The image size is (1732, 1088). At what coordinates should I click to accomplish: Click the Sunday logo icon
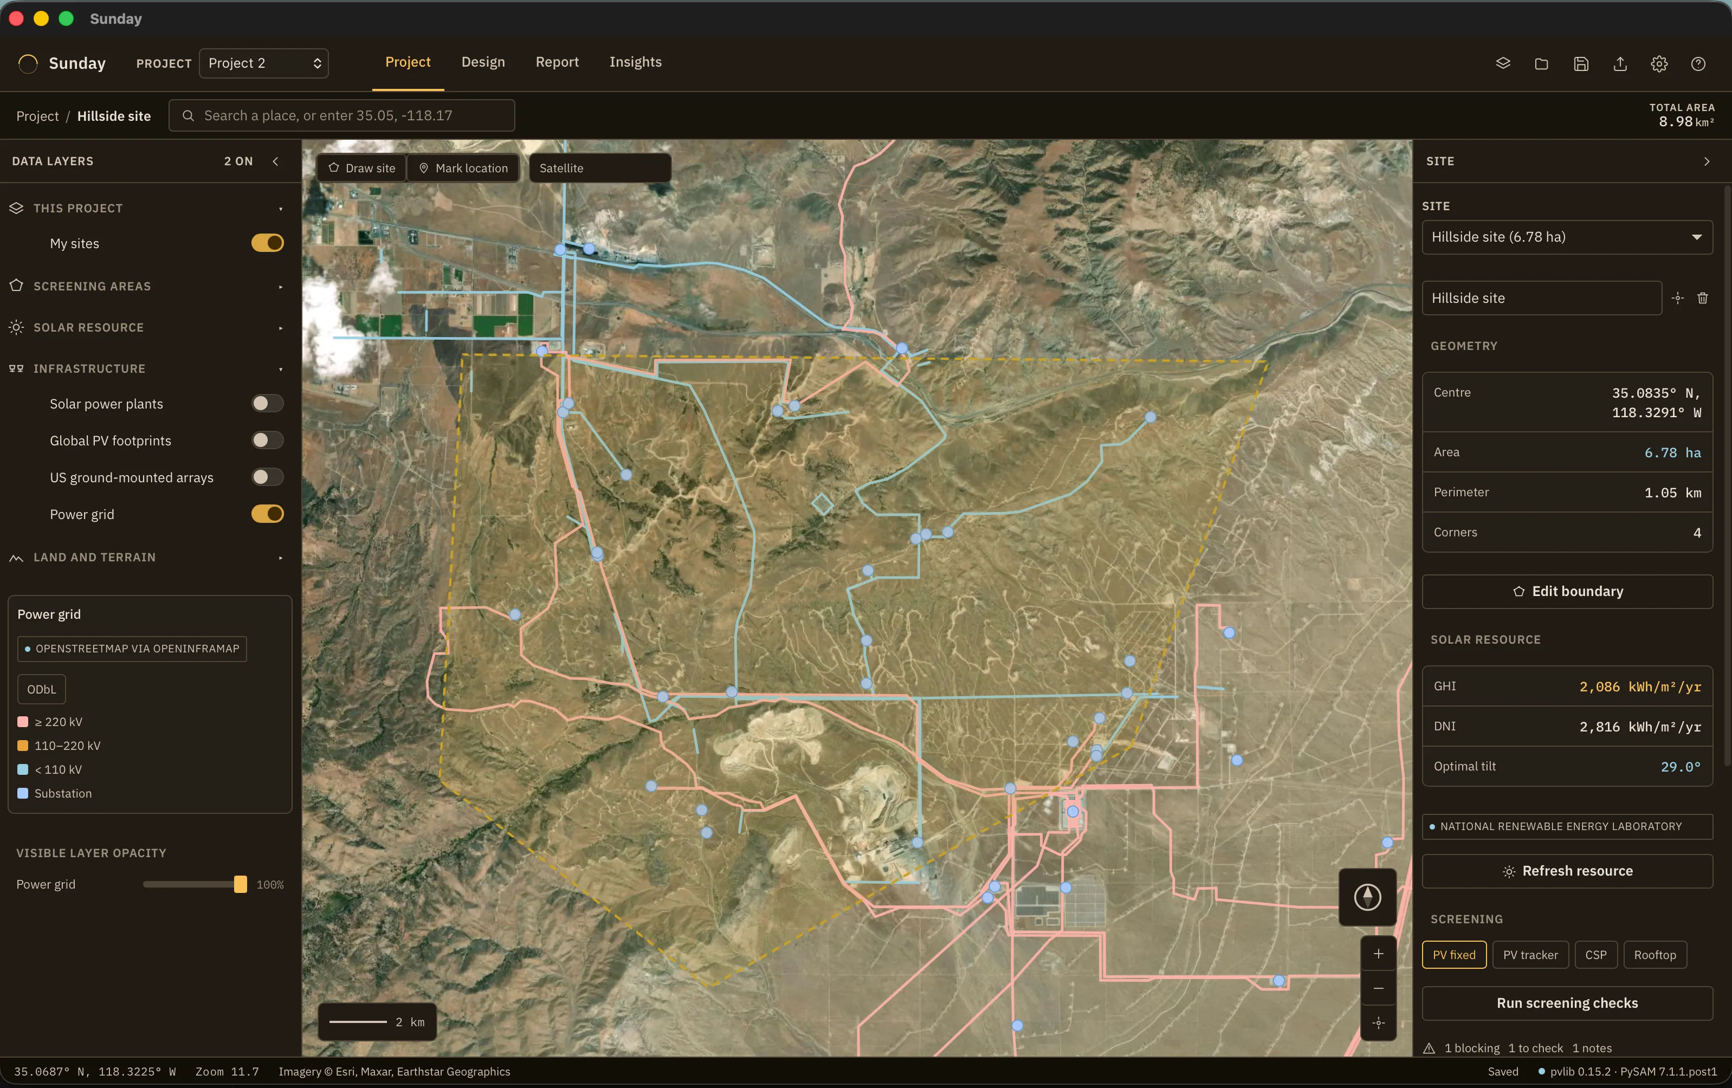pos(28,63)
